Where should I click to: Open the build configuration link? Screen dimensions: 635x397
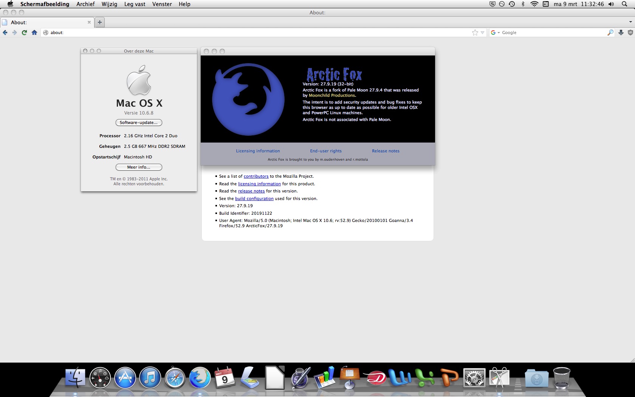click(x=254, y=198)
